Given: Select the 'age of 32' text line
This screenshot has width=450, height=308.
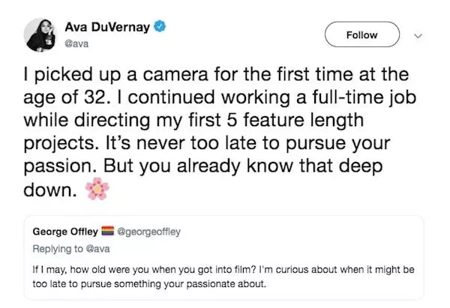Looking at the screenshot, I should coord(220,97).
